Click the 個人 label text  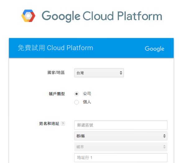pos(87,102)
